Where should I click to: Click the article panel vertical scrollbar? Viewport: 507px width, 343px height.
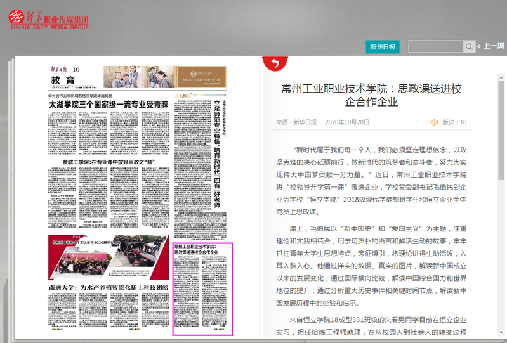[x=501, y=190]
